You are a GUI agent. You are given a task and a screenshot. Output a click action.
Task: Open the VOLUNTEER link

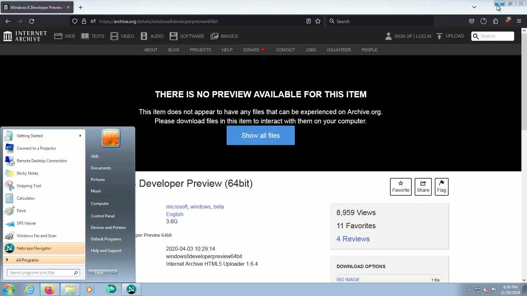(339, 50)
